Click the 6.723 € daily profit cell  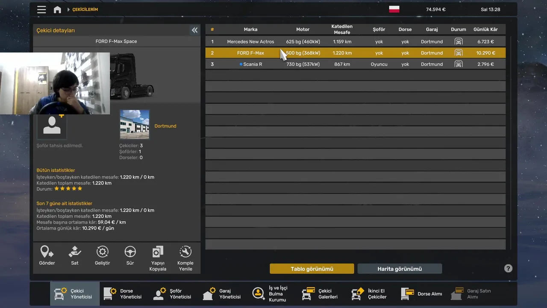point(485,41)
